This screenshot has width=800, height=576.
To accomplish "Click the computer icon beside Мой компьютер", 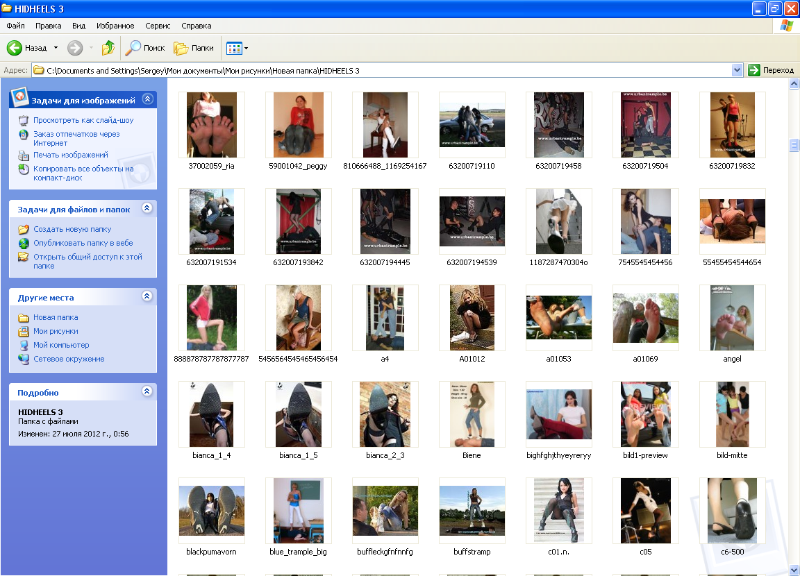I will click(x=24, y=345).
